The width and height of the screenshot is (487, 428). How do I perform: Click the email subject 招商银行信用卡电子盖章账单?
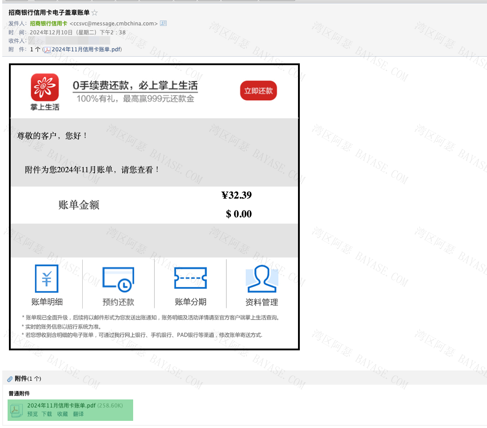point(49,12)
